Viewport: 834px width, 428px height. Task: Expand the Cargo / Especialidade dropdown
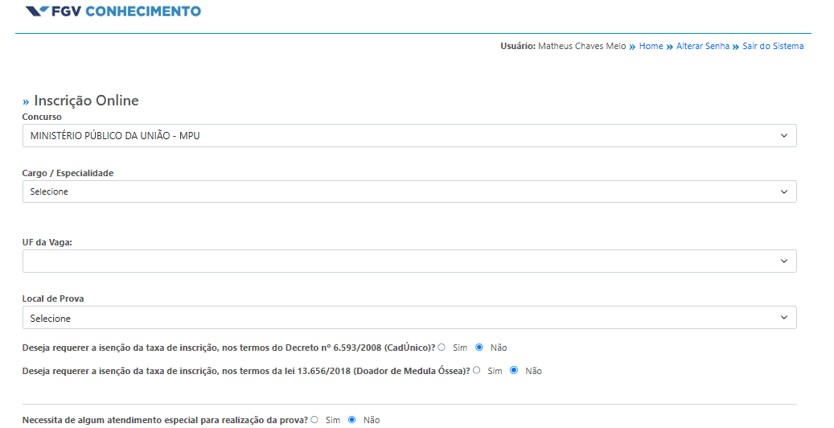(409, 191)
